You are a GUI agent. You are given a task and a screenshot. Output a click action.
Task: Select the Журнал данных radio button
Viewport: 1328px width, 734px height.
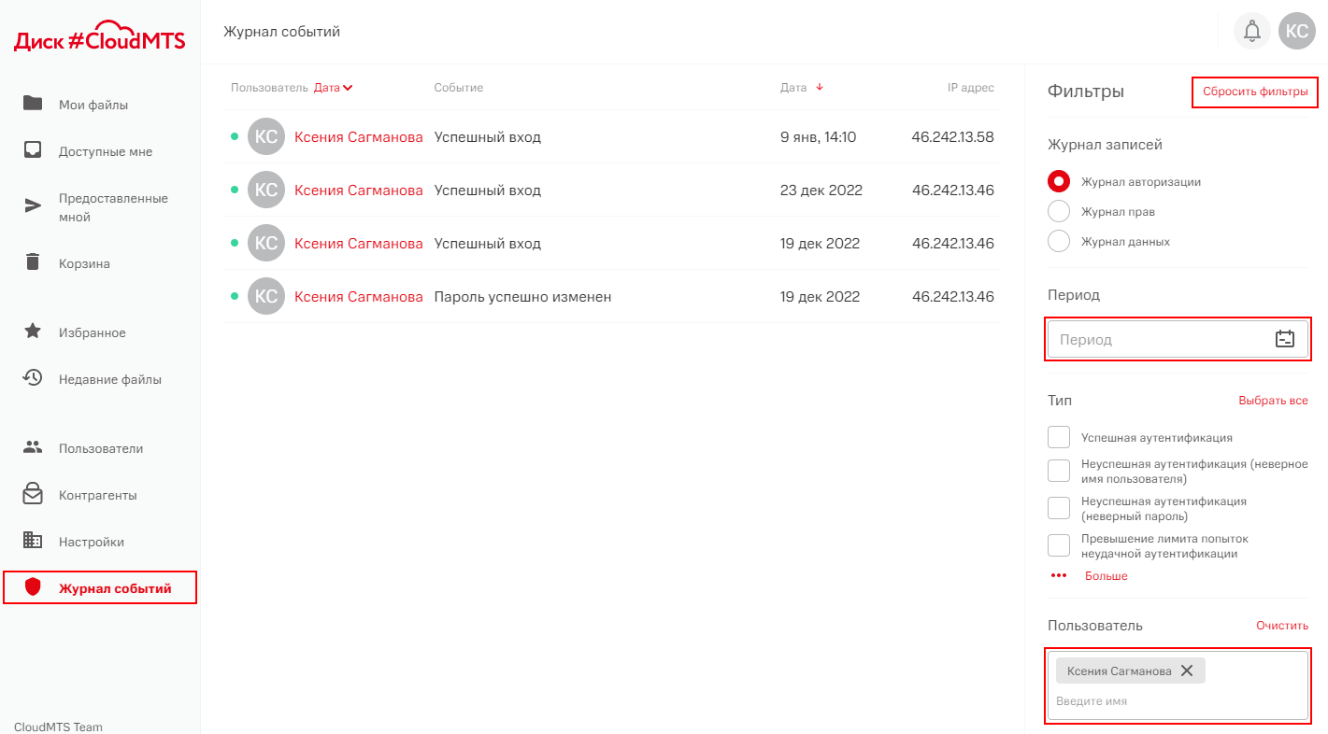click(x=1059, y=241)
